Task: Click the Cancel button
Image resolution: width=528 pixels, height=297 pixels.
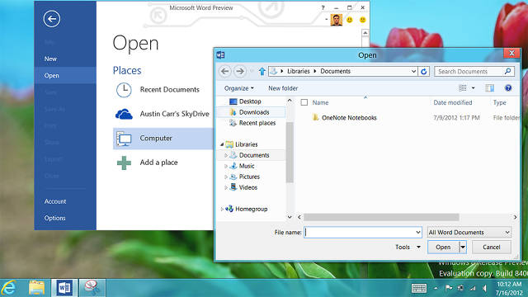Action: 492,247
